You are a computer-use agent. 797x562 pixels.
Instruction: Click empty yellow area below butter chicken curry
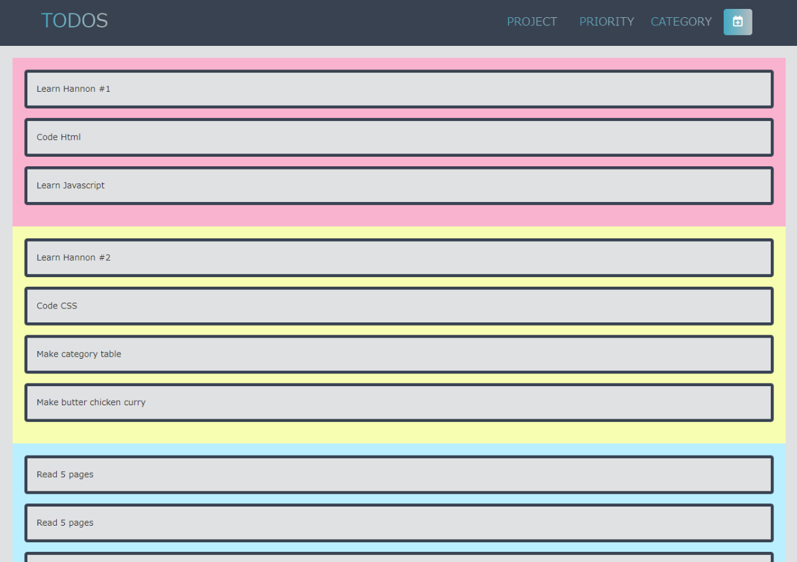[398, 432]
